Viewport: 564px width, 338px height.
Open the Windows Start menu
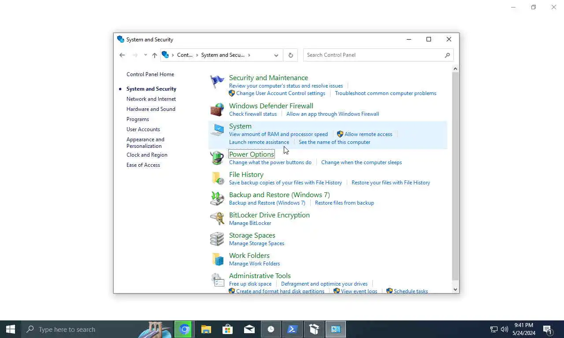tap(11, 329)
